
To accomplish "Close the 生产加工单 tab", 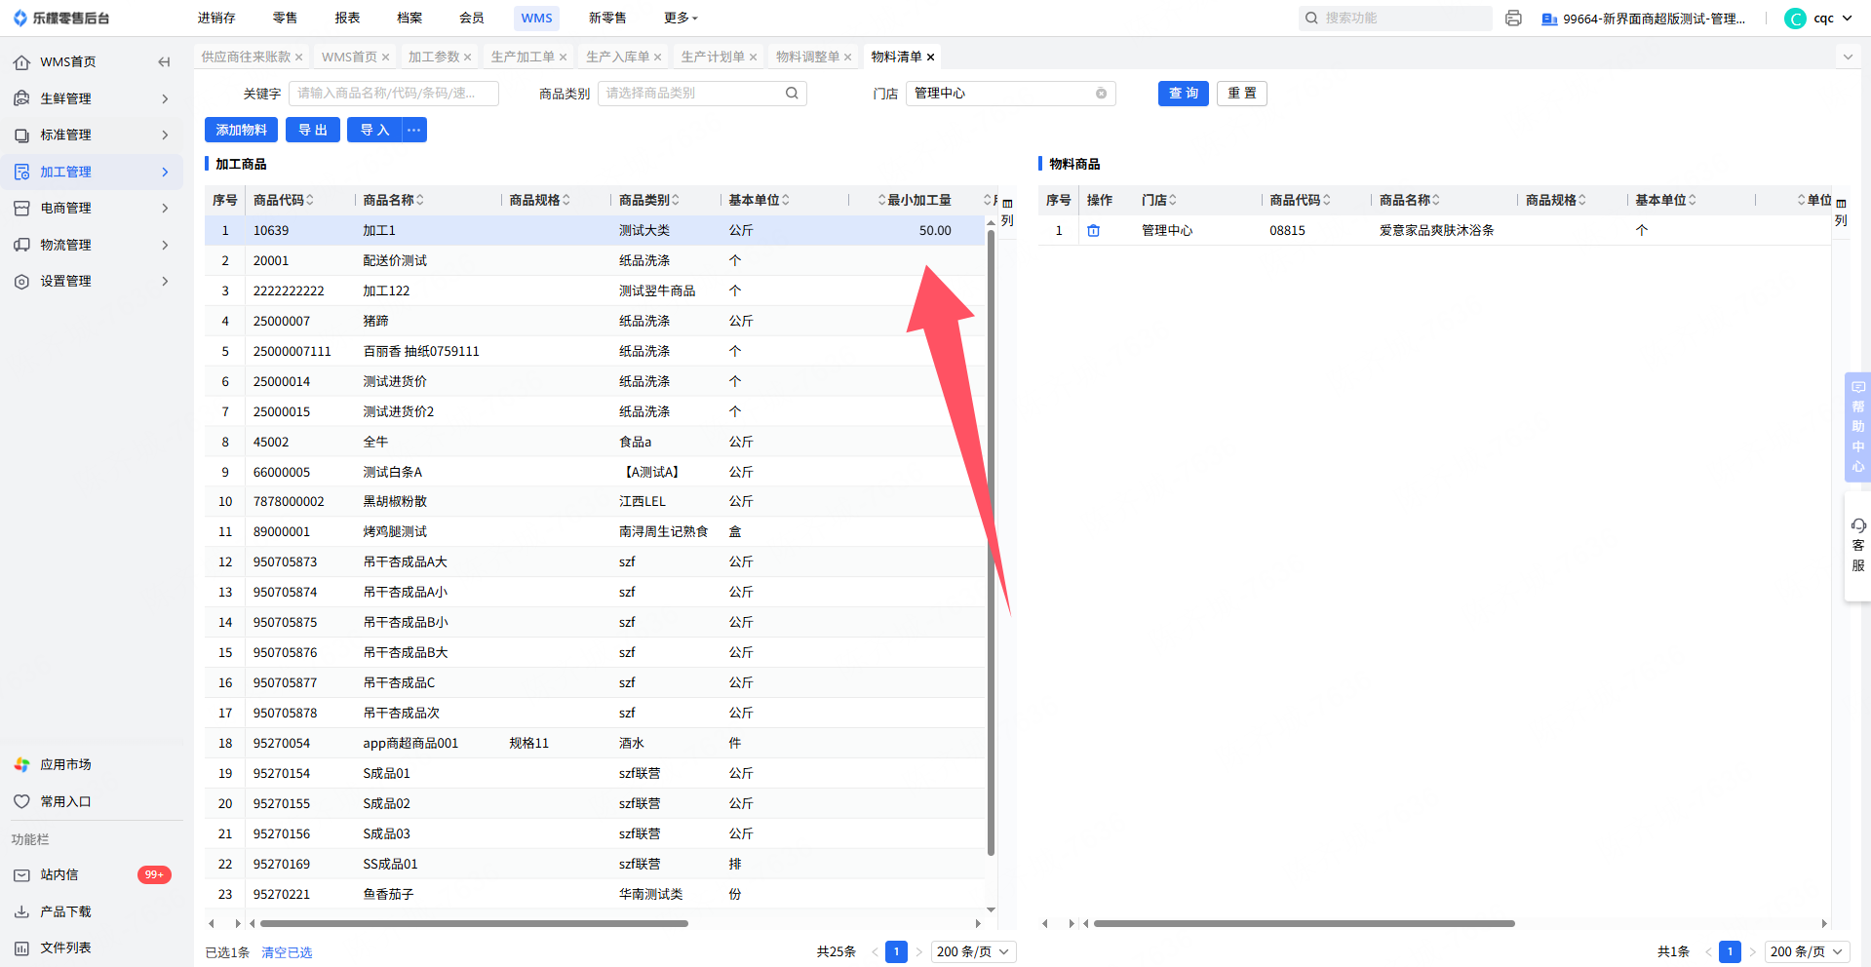I will 564,58.
